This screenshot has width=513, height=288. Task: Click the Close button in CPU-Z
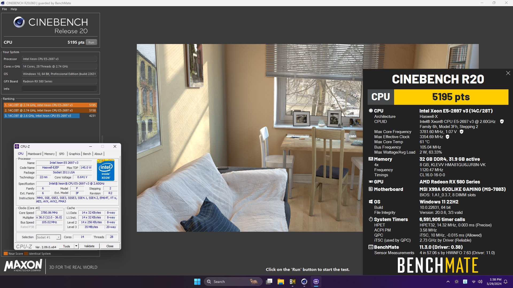click(x=110, y=246)
